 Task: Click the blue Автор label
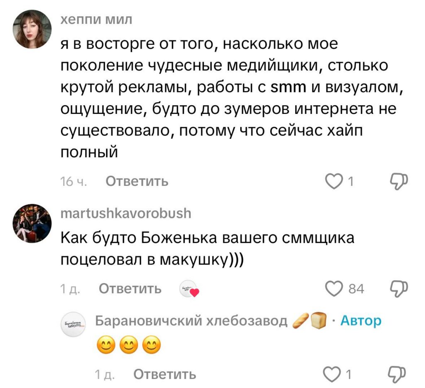point(360,321)
